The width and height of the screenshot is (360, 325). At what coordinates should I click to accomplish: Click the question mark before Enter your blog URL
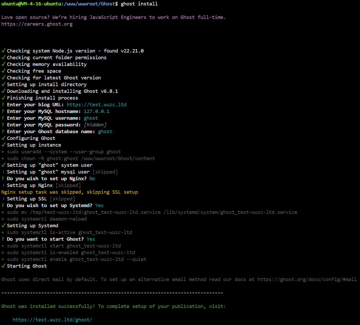point(3,104)
